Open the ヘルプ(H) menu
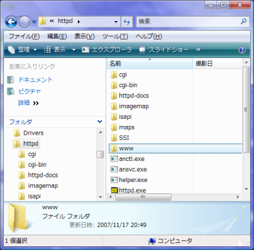This screenshot has width=254, height=250. 149,36
